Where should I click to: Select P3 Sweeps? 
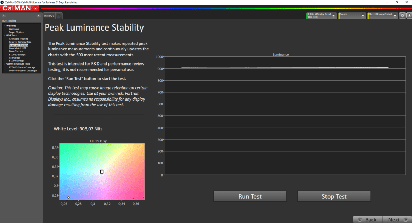[14, 58]
